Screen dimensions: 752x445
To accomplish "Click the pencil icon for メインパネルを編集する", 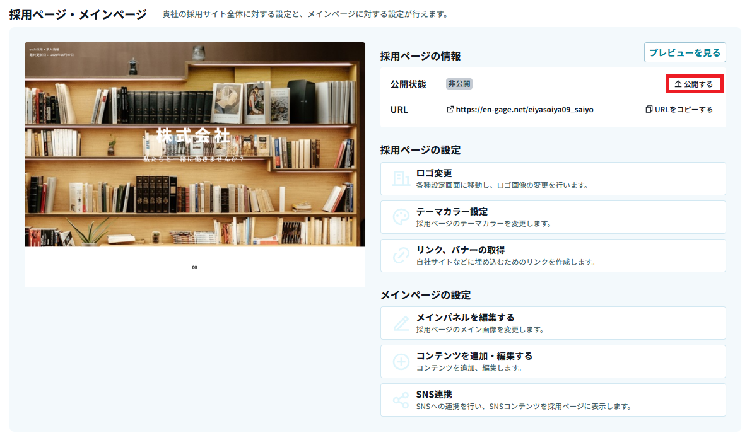I will tap(401, 323).
